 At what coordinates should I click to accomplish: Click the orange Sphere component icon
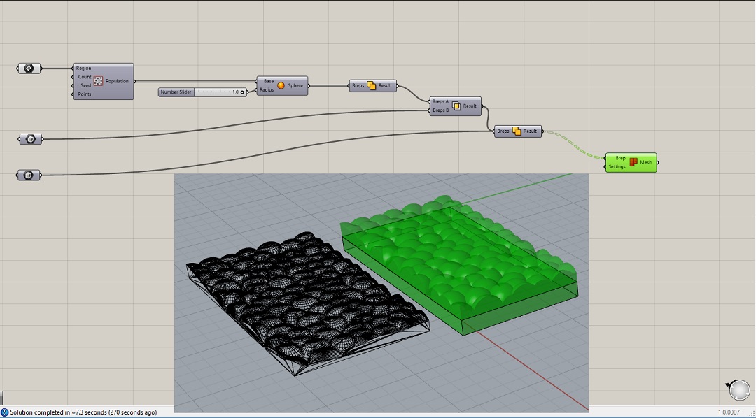[281, 86]
